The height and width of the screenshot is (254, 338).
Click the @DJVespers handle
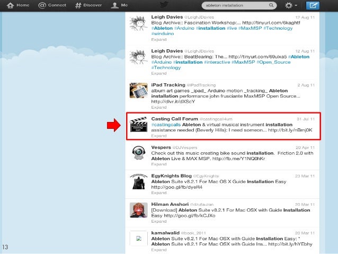[x=185, y=147]
